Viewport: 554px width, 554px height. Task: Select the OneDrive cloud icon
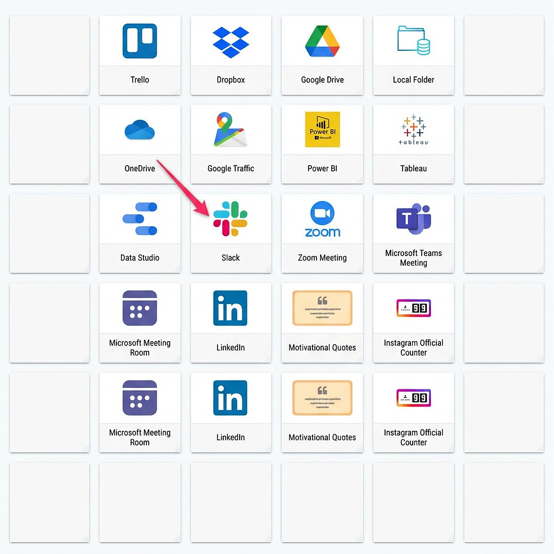pyautogui.click(x=140, y=129)
